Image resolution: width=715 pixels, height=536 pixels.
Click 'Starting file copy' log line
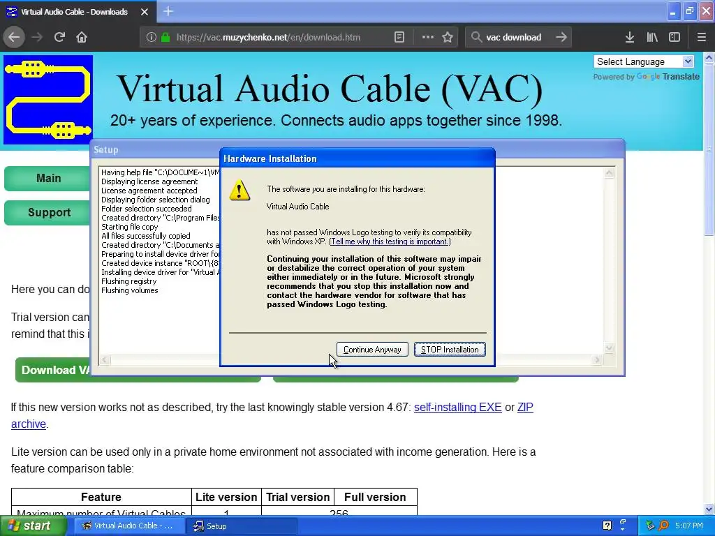click(x=129, y=227)
